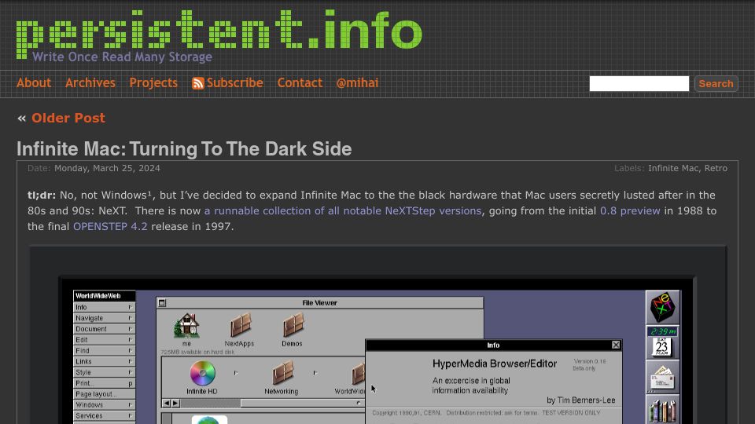This screenshot has width=755, height=424.
Task: Open 'runnable collection of all notable NeXTStep versions' link
Action: click(343, 211)
